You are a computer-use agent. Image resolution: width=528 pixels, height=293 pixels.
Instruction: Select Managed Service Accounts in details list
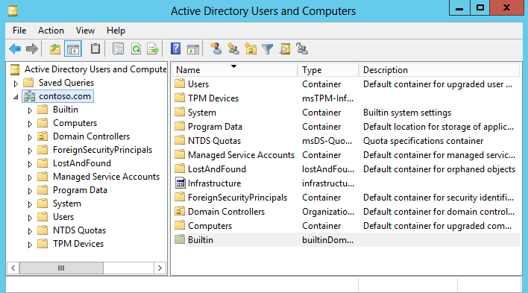pyautogui.click(x=241, y=155)
